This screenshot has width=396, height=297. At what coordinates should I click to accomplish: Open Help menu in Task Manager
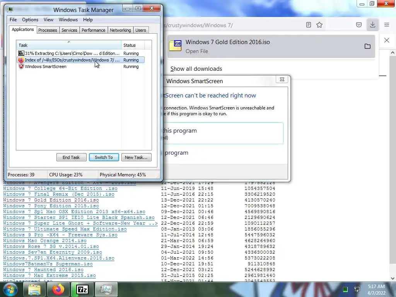[88, 20]
